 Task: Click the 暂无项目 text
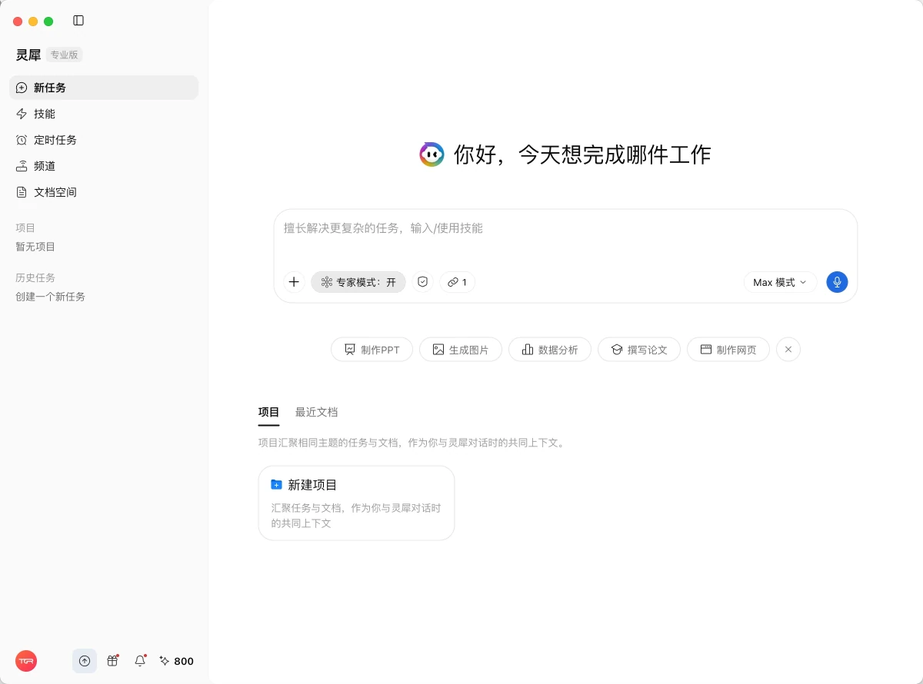[x=35, y=247]
